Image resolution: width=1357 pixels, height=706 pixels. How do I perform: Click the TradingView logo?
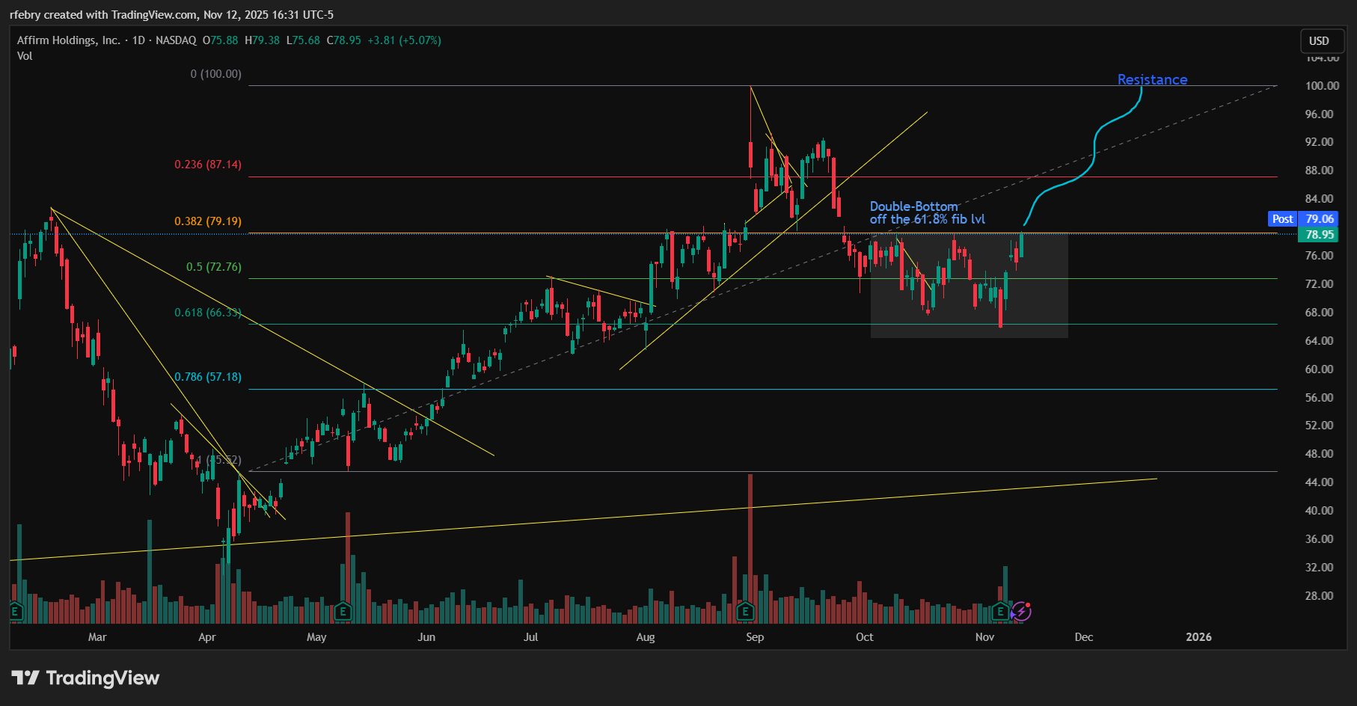(x=86, y=678)
